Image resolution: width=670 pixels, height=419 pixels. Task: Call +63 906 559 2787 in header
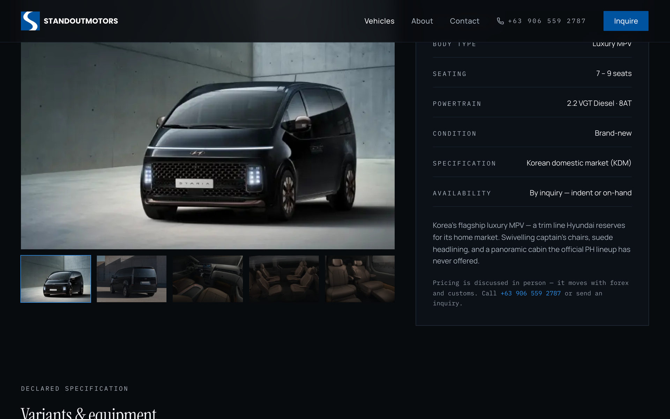coord(546,21)
